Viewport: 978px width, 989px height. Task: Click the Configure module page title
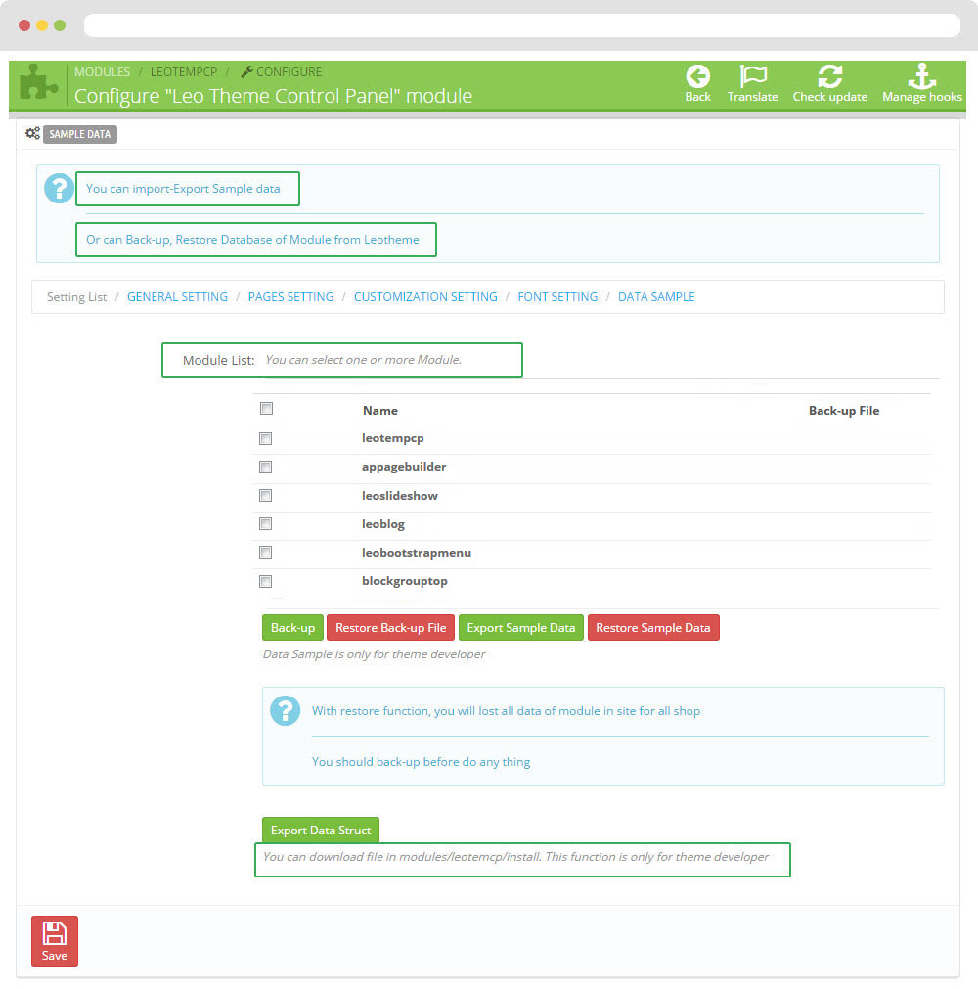point(273,96)
